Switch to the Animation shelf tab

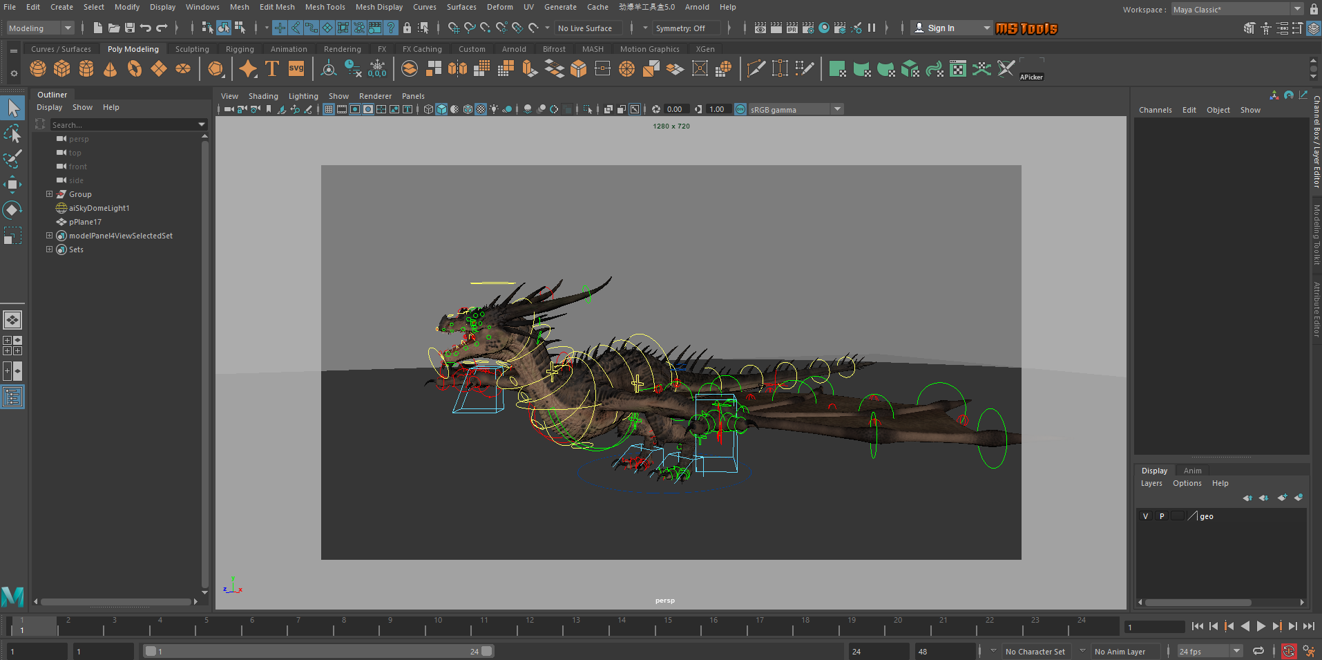coord(289,49)
